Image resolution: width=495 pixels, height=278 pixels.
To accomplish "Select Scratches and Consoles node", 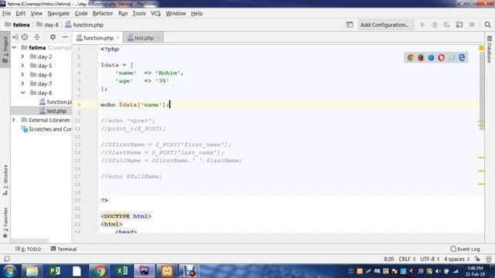I will point(46,129).
